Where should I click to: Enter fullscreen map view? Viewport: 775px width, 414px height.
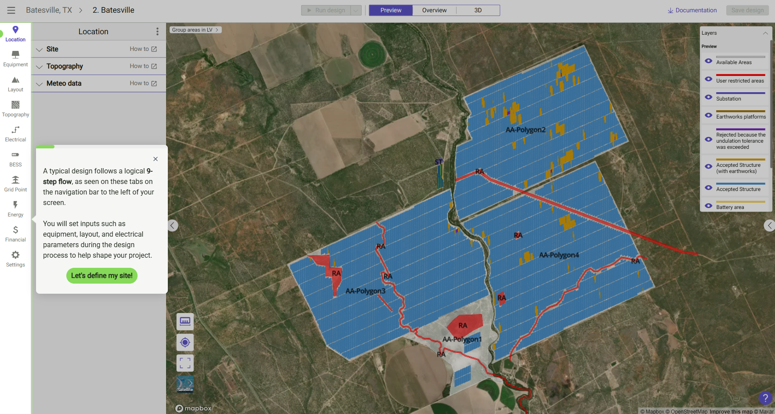[185, 363]
